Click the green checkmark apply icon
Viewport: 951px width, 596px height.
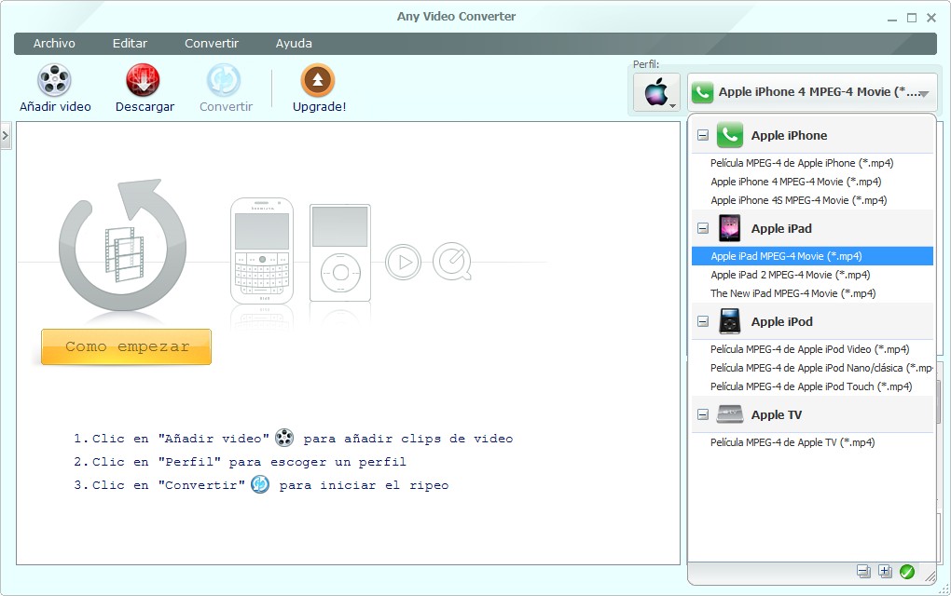(x=907, y=571)
